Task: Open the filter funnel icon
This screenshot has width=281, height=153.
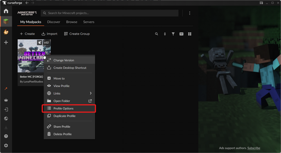Action: (x=173, y=34)
